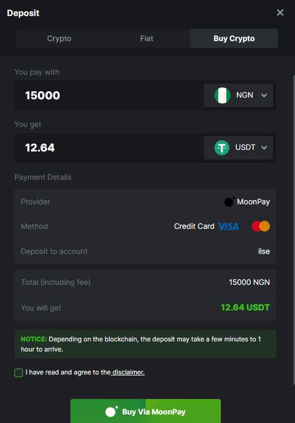Viewport: 295px width, 423px height.
Task: Open the USDT crypto dropdown
Action: [238, 148]
